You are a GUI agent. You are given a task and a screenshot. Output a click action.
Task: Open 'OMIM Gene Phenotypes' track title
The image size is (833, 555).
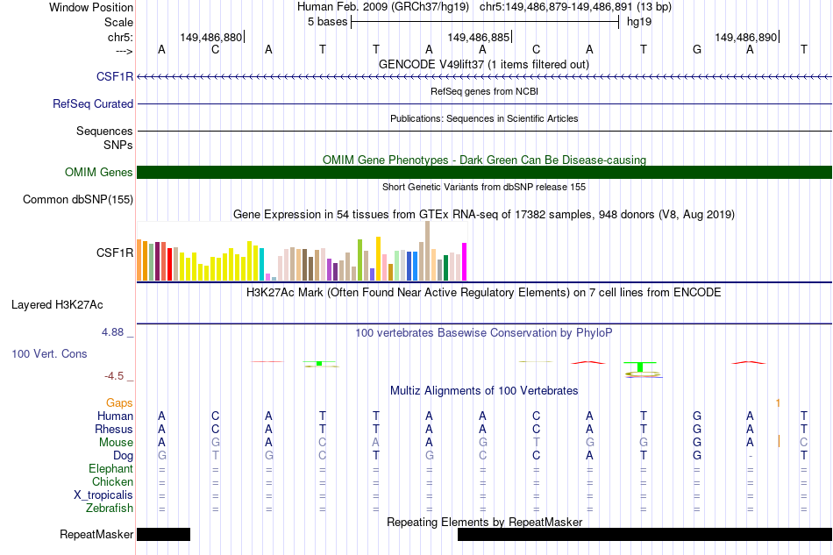(x=484, y=160)
